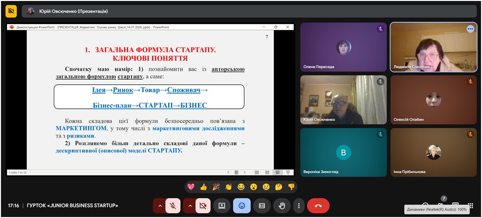The image size is (482, 218).
Task: Unmute the microphone in the call bar
Action: 172,206
